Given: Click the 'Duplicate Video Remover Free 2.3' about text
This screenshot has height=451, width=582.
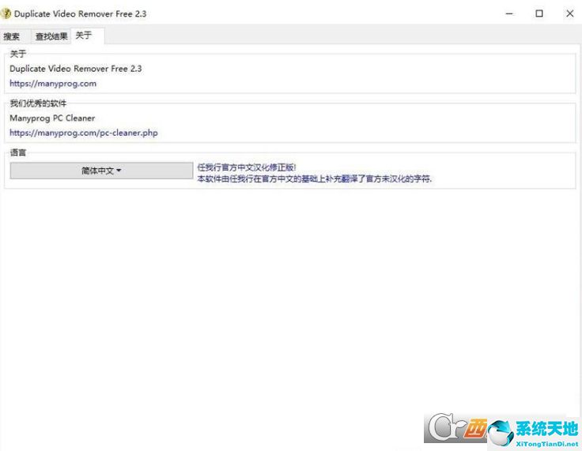Looking at the screenshot, I should [x=76, y=69].
